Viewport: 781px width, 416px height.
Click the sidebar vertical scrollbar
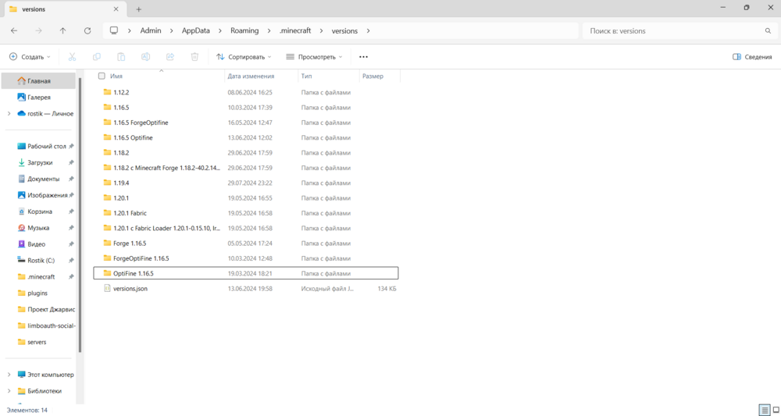pyautogui.click(x=80, y=214)
